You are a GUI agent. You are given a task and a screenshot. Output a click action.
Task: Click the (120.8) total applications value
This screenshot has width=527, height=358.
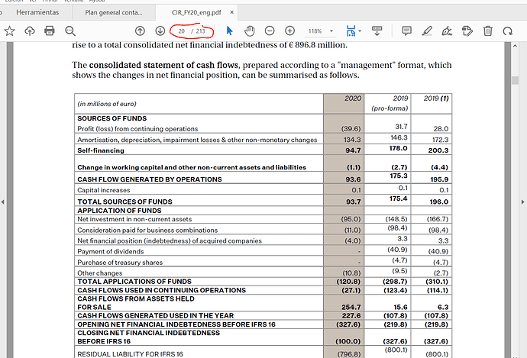[x=348, y=282]
